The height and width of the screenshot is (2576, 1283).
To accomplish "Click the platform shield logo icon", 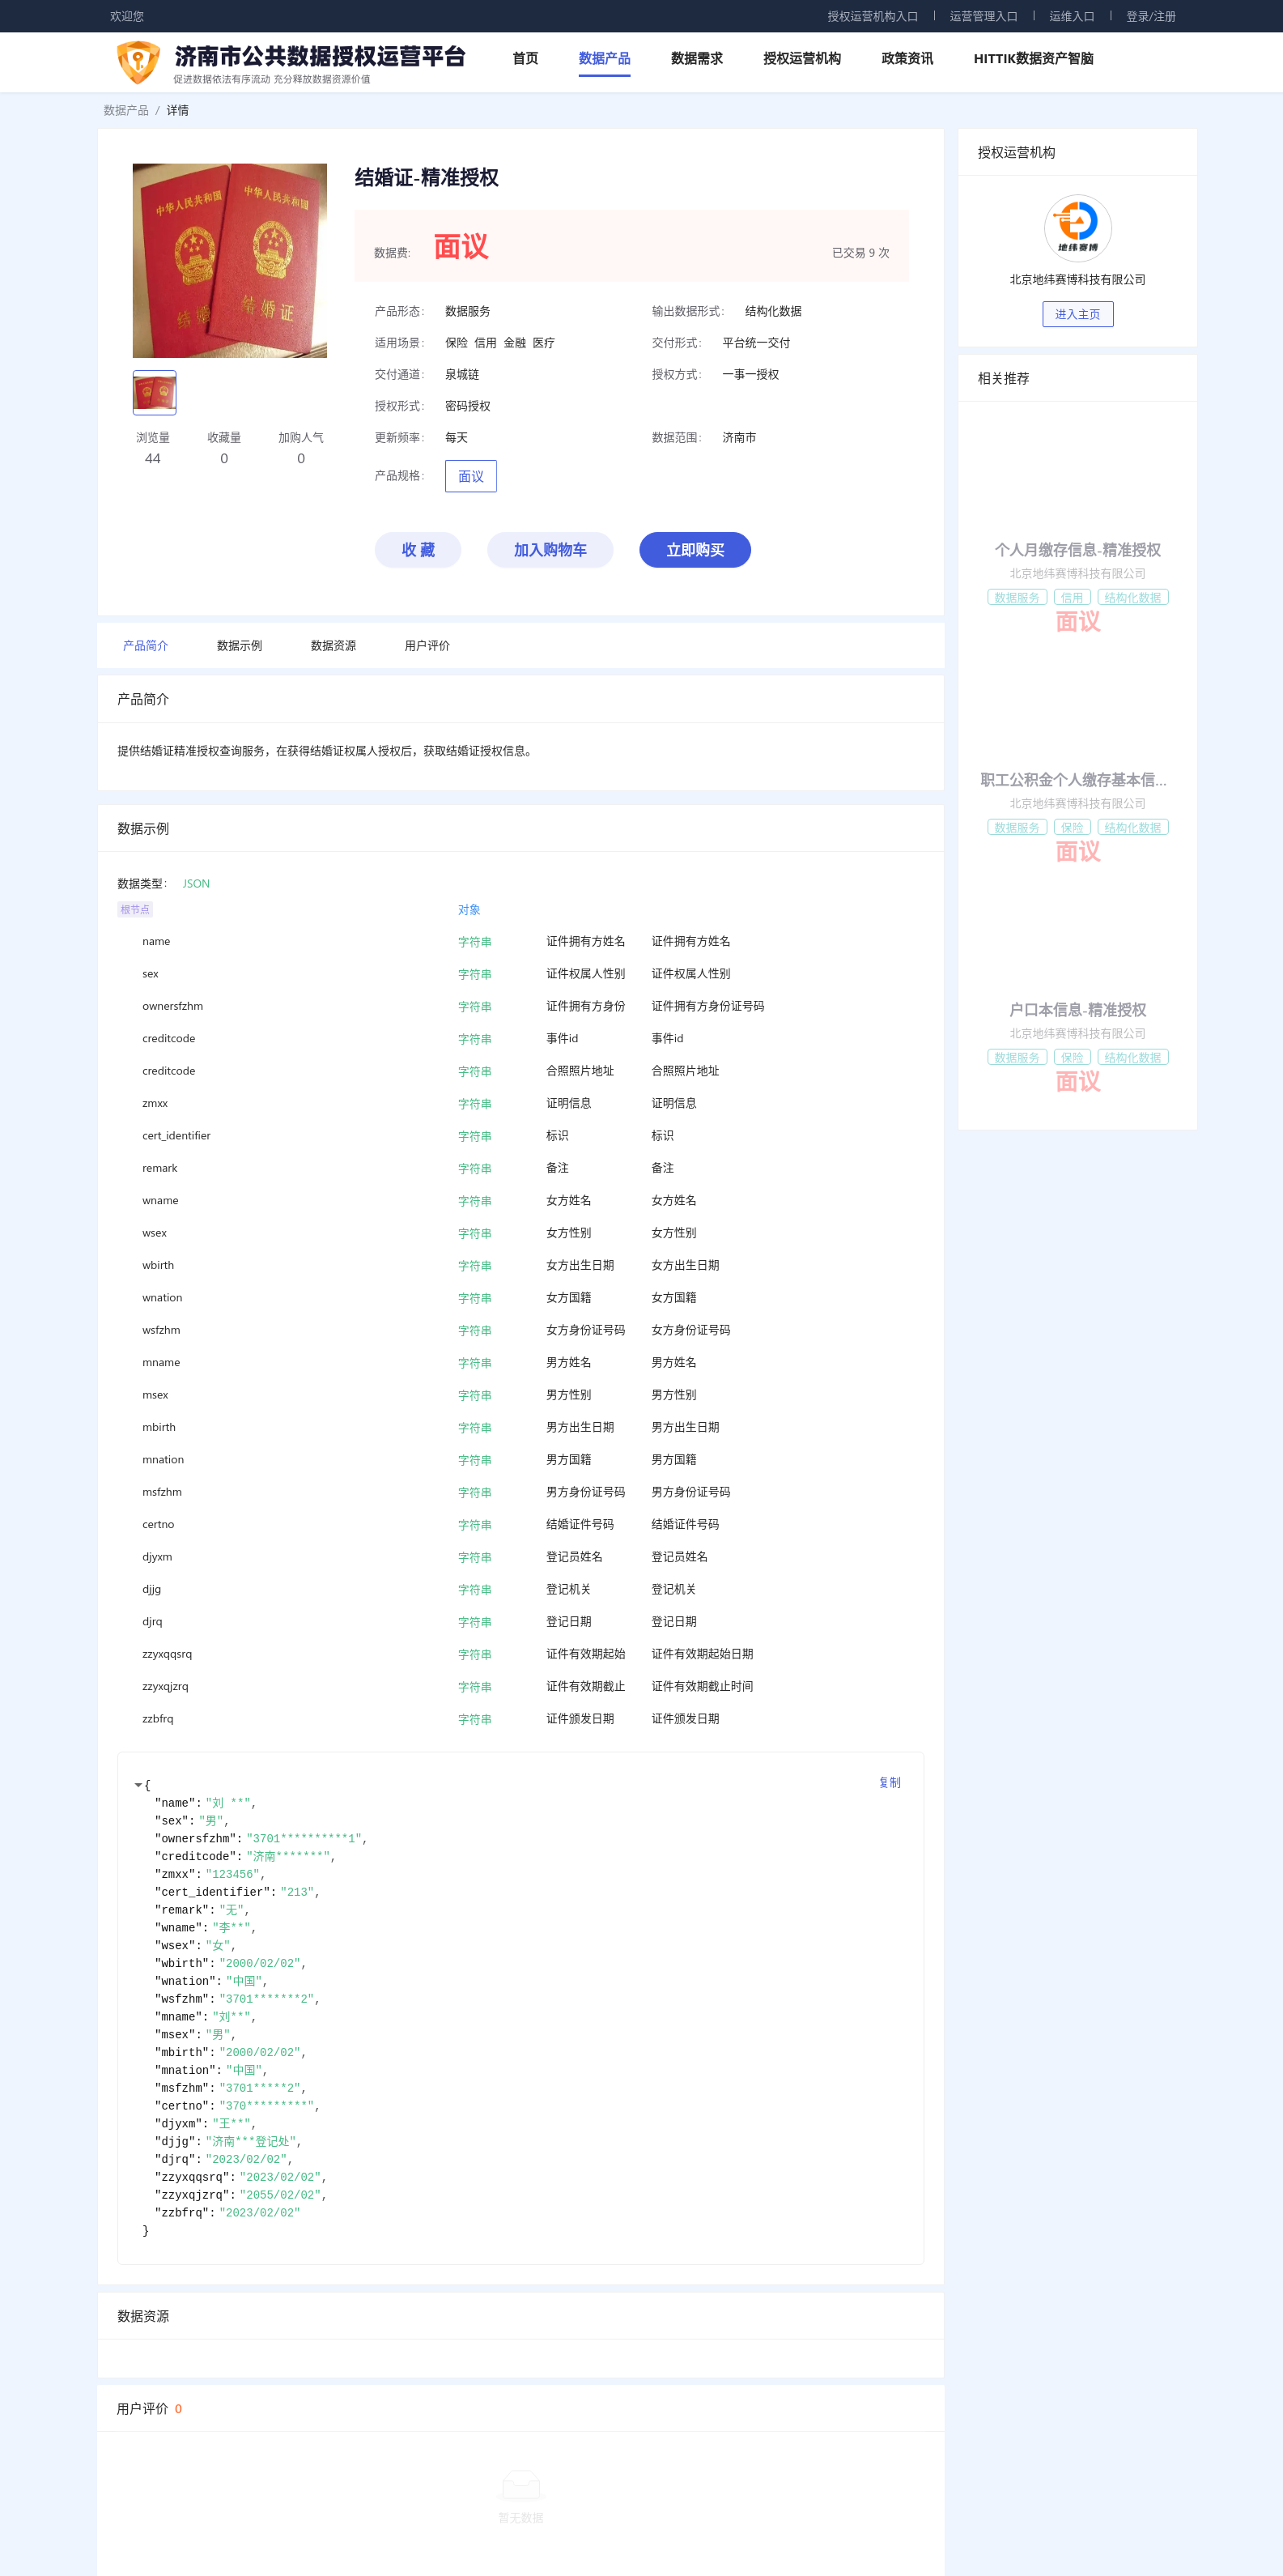I will coord(138,62).
